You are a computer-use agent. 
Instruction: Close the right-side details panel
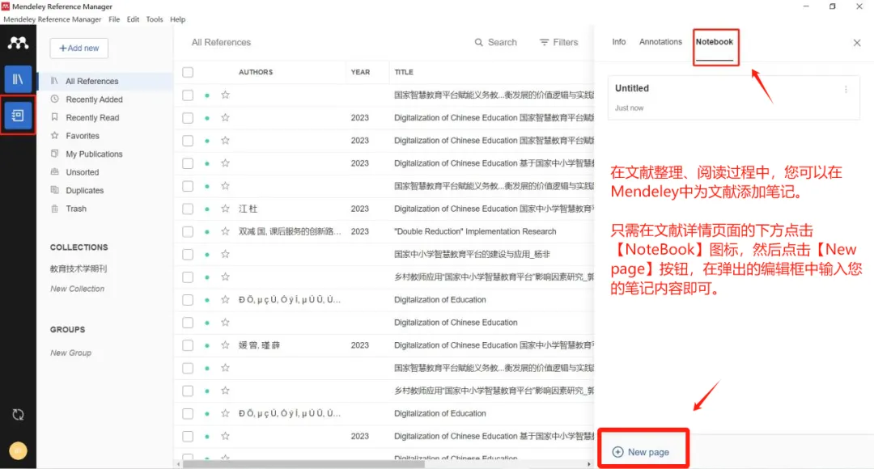857,43
